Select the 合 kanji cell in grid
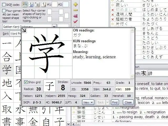The image size is (168, 126). tap(7, 56)
